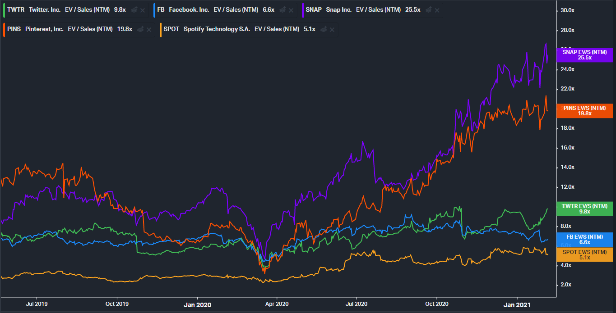The width and height of the screenshot is (616, 313).
Task: Click the 25.5x value in the SNAP legend
Action: [413, 10]
